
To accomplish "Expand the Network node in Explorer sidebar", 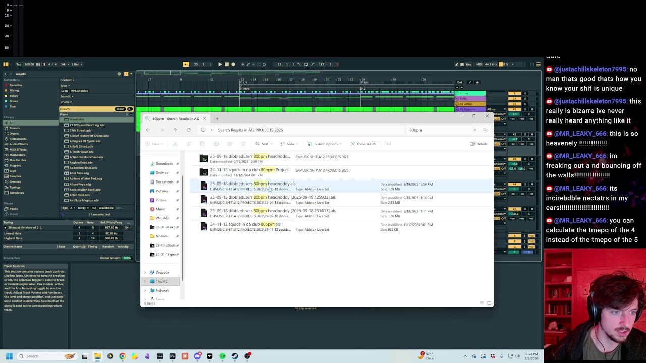I will click(145, 291).
